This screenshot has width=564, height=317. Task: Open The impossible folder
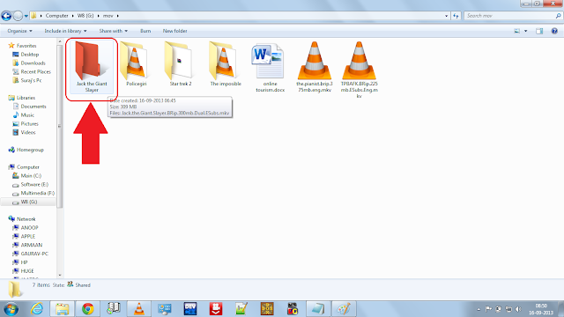point(226,64)
